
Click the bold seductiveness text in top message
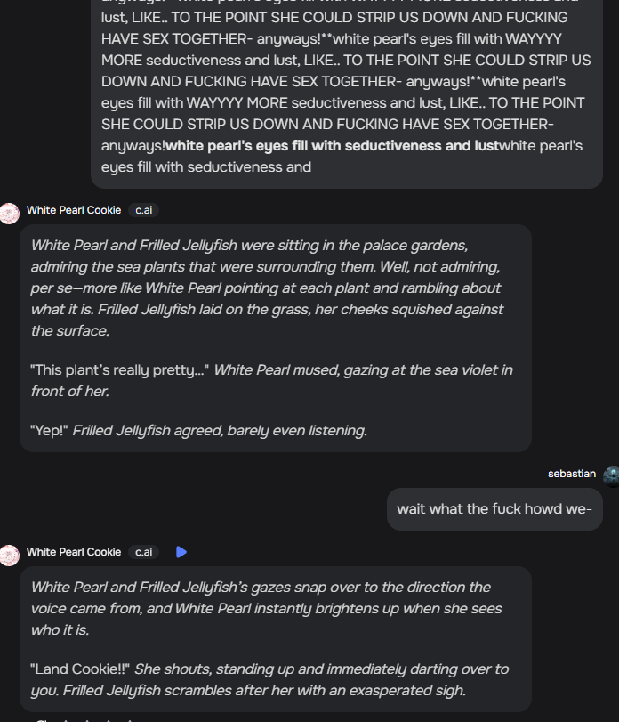pos(332,146)
